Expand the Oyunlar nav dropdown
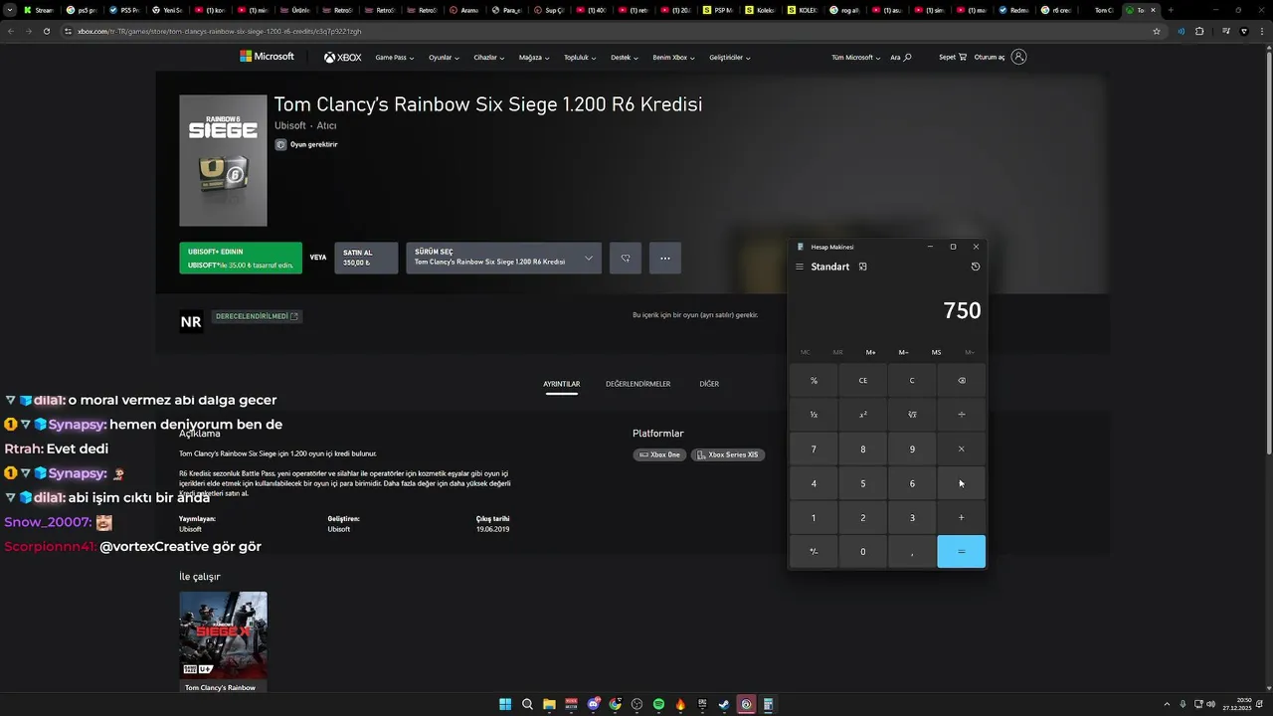 click(x=444, y=58)
